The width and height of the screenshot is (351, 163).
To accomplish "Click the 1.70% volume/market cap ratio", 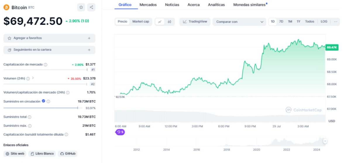I will [x=91, y=92].
